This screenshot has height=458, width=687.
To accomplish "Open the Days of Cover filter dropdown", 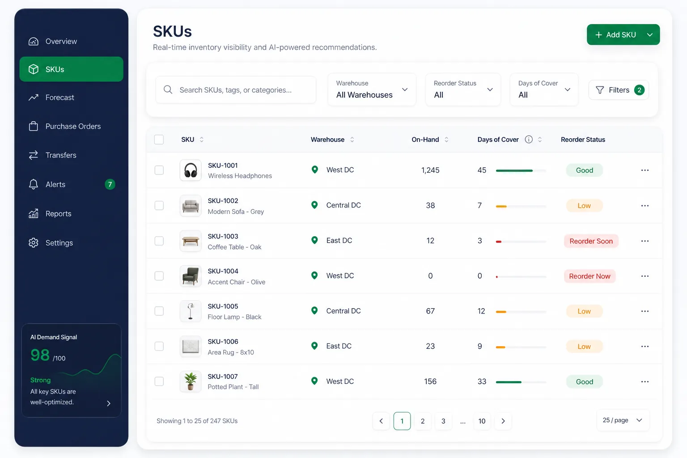I will pos(544,89).
